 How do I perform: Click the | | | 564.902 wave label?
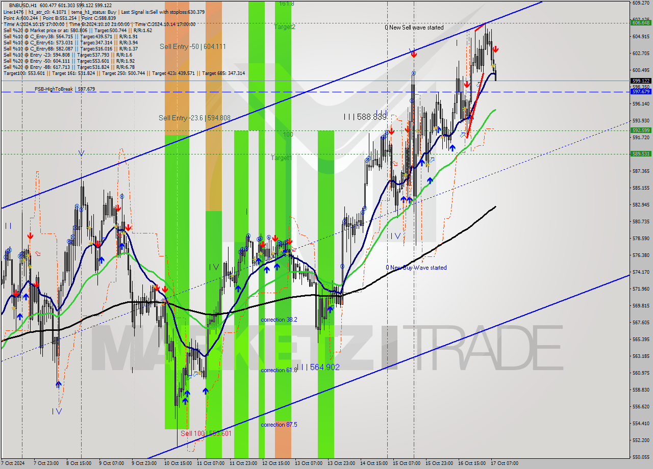pos(318,367)
